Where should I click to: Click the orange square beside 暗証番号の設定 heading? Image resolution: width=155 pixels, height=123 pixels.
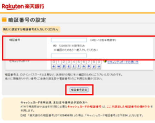4,20
